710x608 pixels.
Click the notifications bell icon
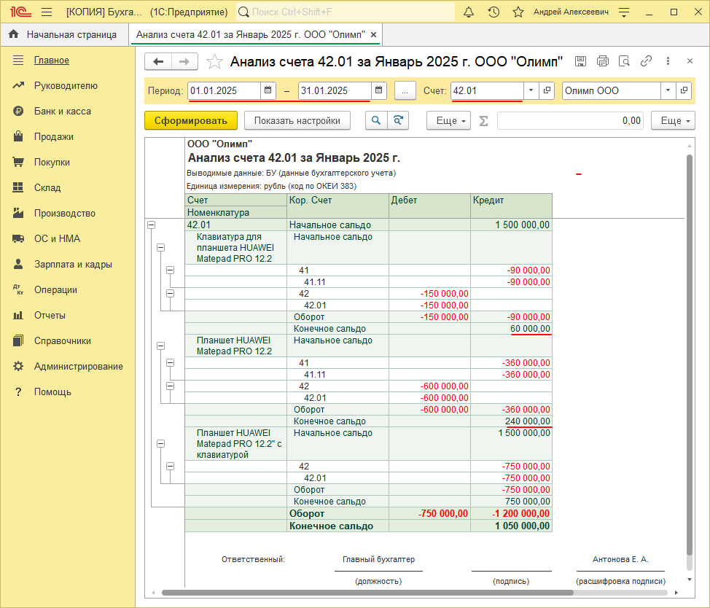coord(469,12)
